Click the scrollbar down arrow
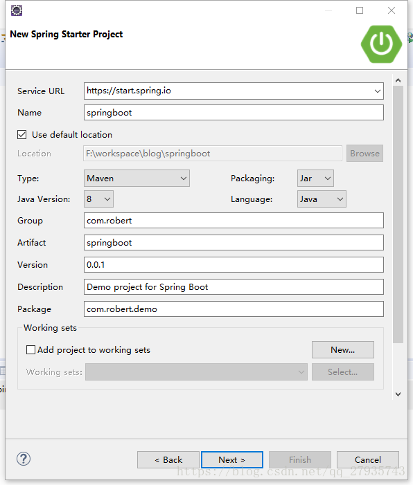 (398, 394)
